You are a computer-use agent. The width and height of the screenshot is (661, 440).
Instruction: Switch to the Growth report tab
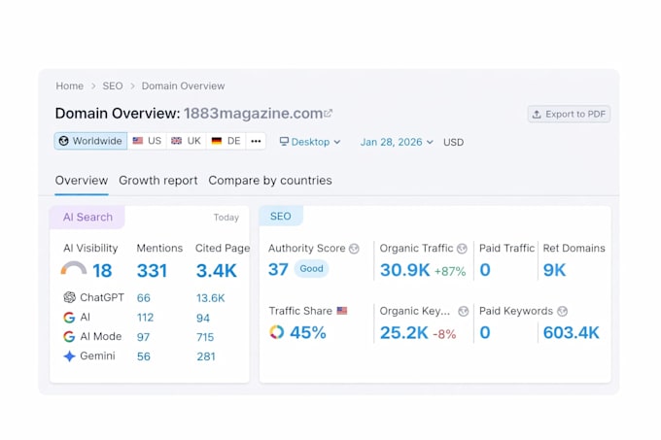[x=158, y=181]
